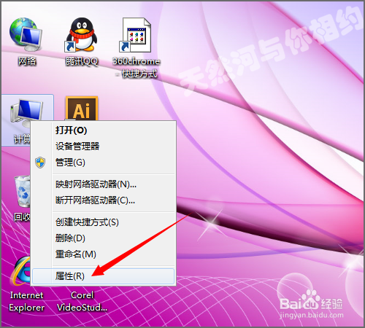Viewport: 365px width, 328px height.
Task: Select the Recycle Bin desktop icon
Action: tap(22, 192)
